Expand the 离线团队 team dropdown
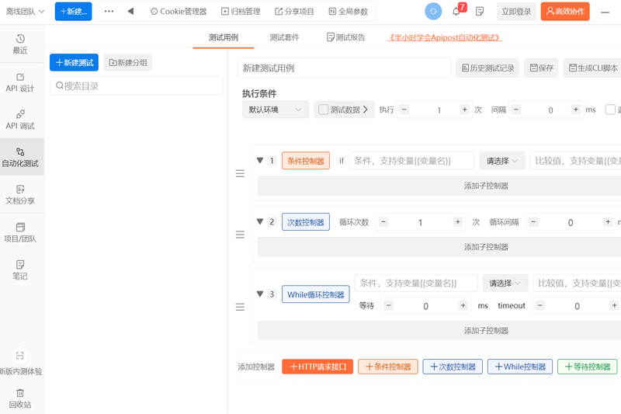The image size is (621, 414). pyautogui.click(x=25, y=12)
